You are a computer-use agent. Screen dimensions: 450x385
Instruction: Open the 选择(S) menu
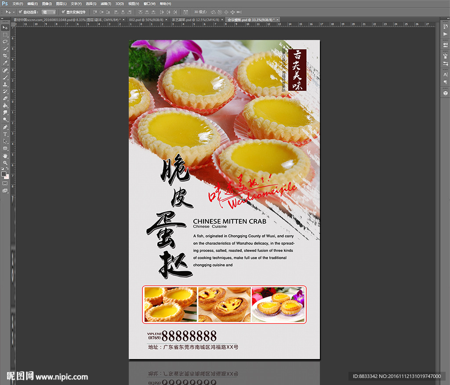pos(91,4)
